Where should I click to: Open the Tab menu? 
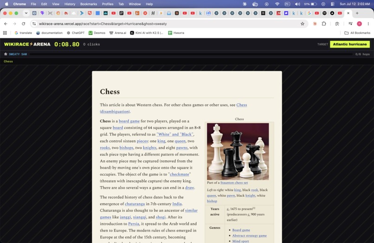pos(121,4)
